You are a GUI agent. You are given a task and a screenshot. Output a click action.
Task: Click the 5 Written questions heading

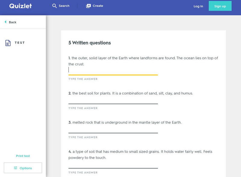click(x=89, y=43)
